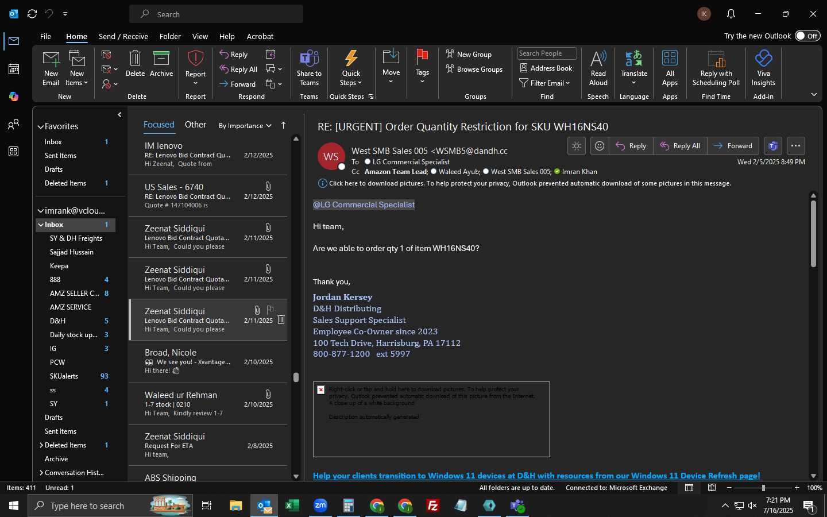
Task: Open Send / Receive tab
Action: click(123, 36)
